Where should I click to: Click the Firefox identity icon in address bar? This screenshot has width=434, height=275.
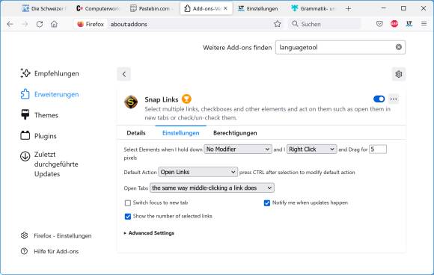tap(81, 24)
